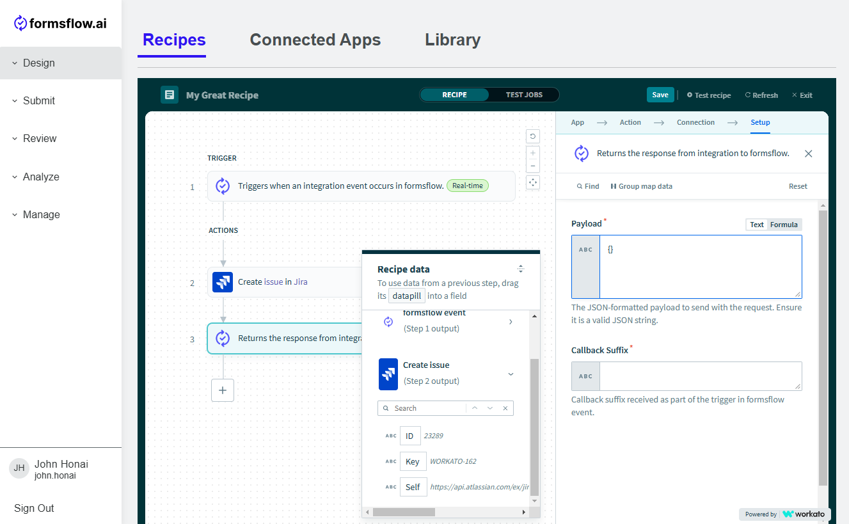
Task: Select the Setup step tab
Action: [760, 122]
